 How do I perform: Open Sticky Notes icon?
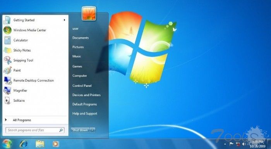(x=7, y=50)
